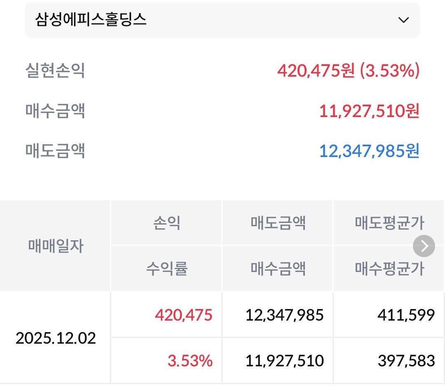Click the blue 매도금액 summary value
Viewport: 445px width, 389px height.
click(x=369, y=151)
